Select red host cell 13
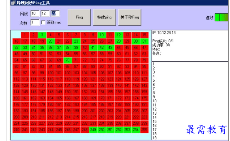Image resolution: width=230 pixels, height=141 pixels. tap(127, 35)
